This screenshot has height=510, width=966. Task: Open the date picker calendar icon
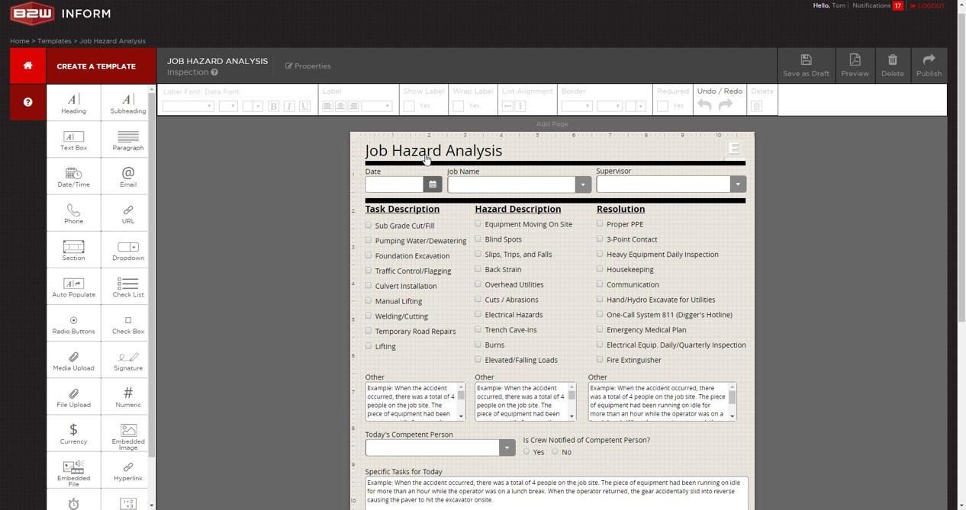pos(433,184)
